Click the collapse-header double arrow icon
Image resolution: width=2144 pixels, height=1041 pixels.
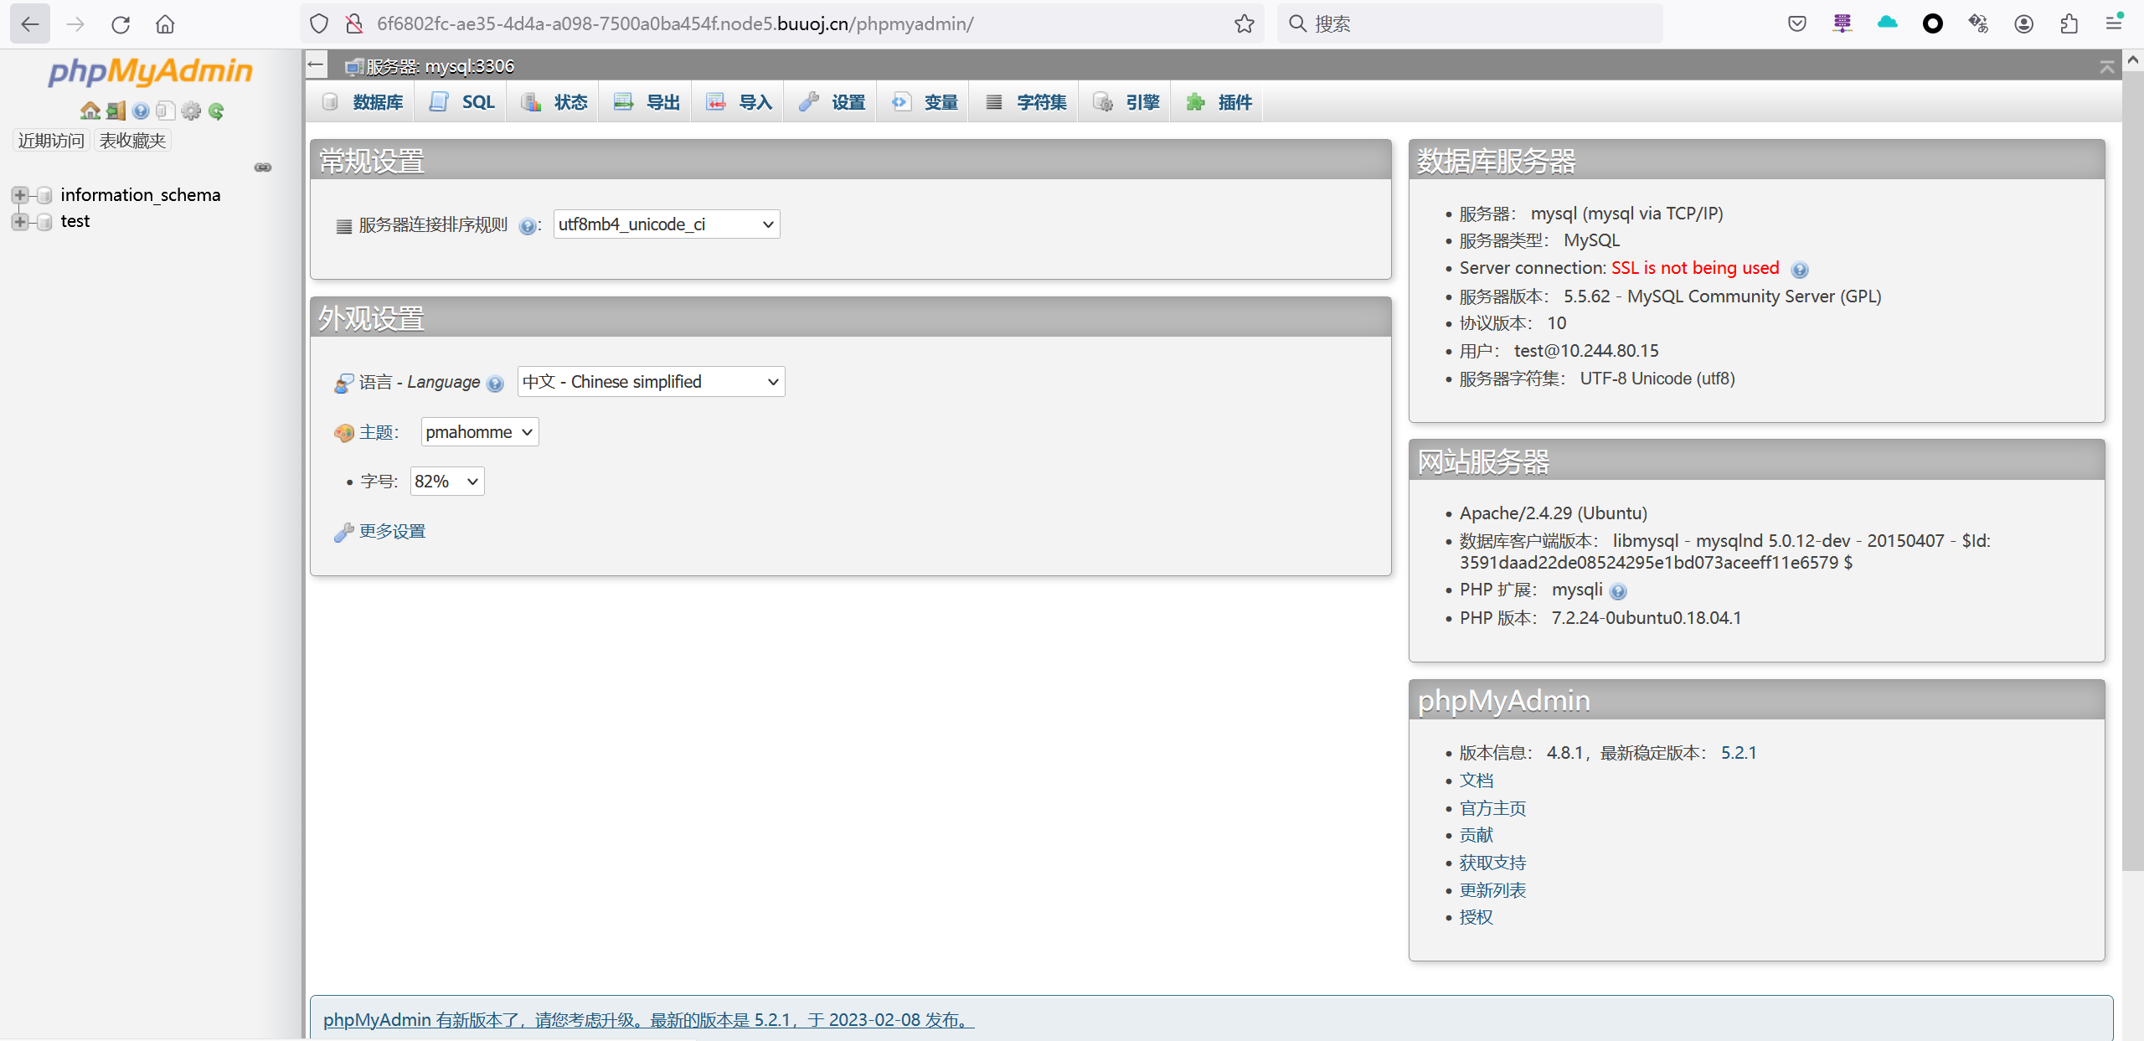2107,66
